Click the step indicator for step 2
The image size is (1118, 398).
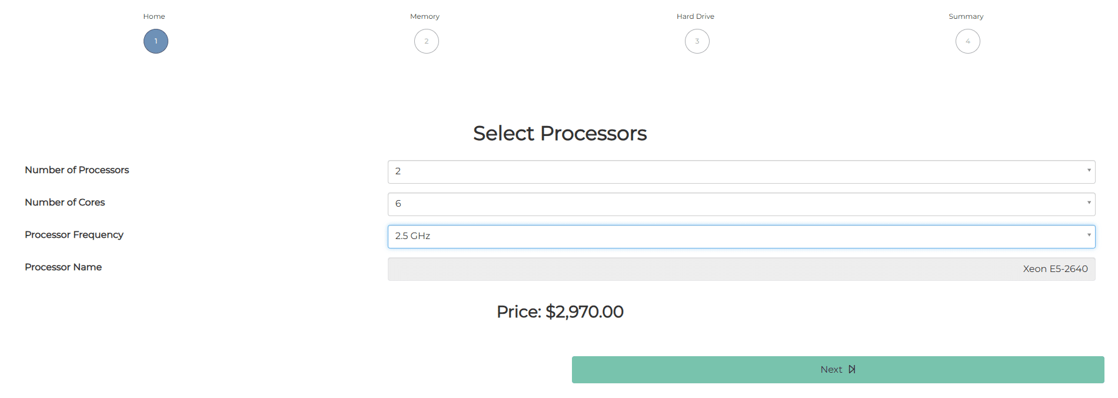point(426,41)
